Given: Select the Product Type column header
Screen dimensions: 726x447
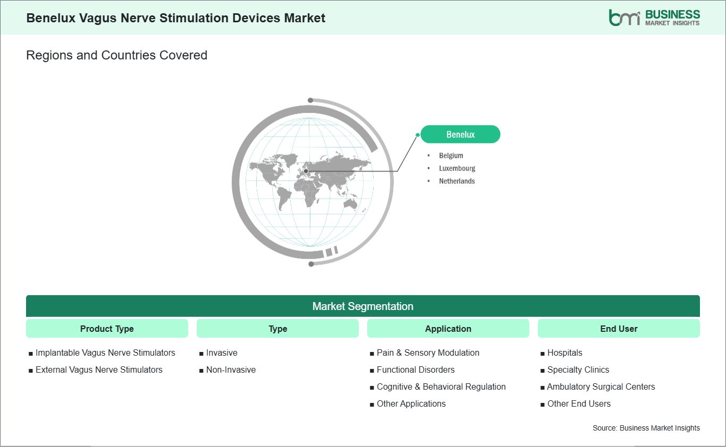Looking at the screenshot, I should point(107,329).
